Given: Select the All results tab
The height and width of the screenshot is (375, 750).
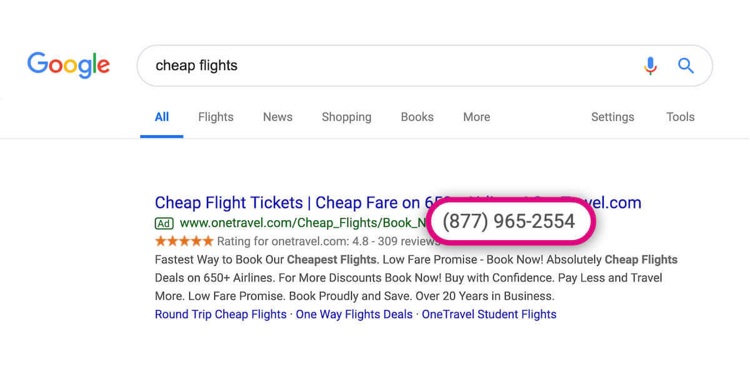Looking at the screenshot, I should pos(162,117).
